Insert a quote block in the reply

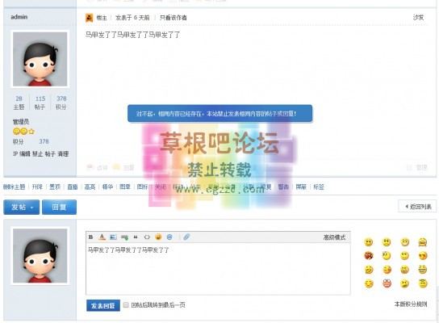point(136,237)
